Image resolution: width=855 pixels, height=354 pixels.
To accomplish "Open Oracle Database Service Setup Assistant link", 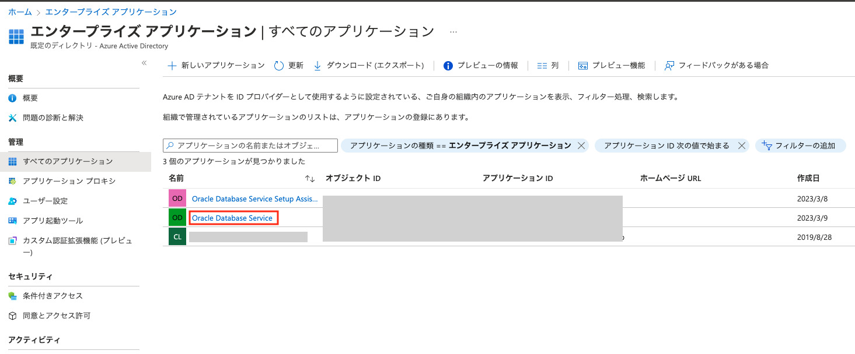I will (x=254, y=199).
